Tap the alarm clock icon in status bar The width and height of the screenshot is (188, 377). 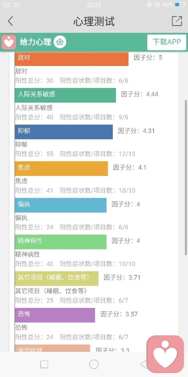(x=157, y=5)
